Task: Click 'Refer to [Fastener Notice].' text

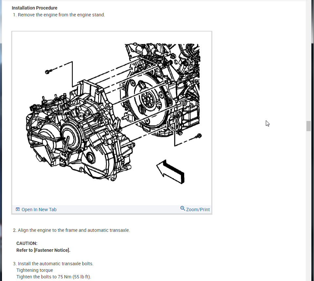Action: [x=44, y=250]
